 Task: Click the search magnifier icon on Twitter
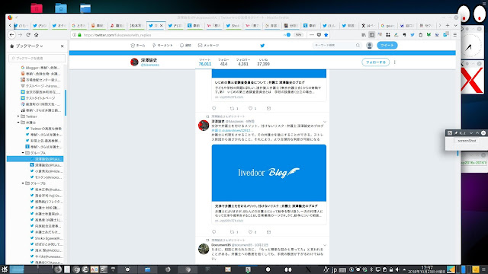tap(358, 46)
